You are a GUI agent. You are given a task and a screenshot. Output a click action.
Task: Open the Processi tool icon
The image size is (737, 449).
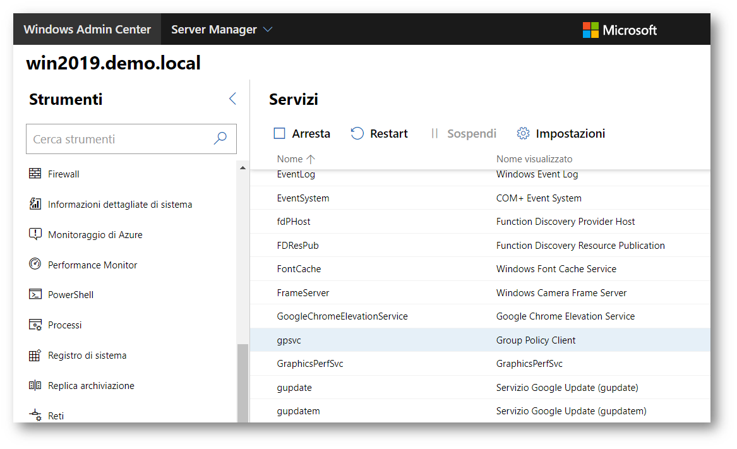[x=35, y=325]
